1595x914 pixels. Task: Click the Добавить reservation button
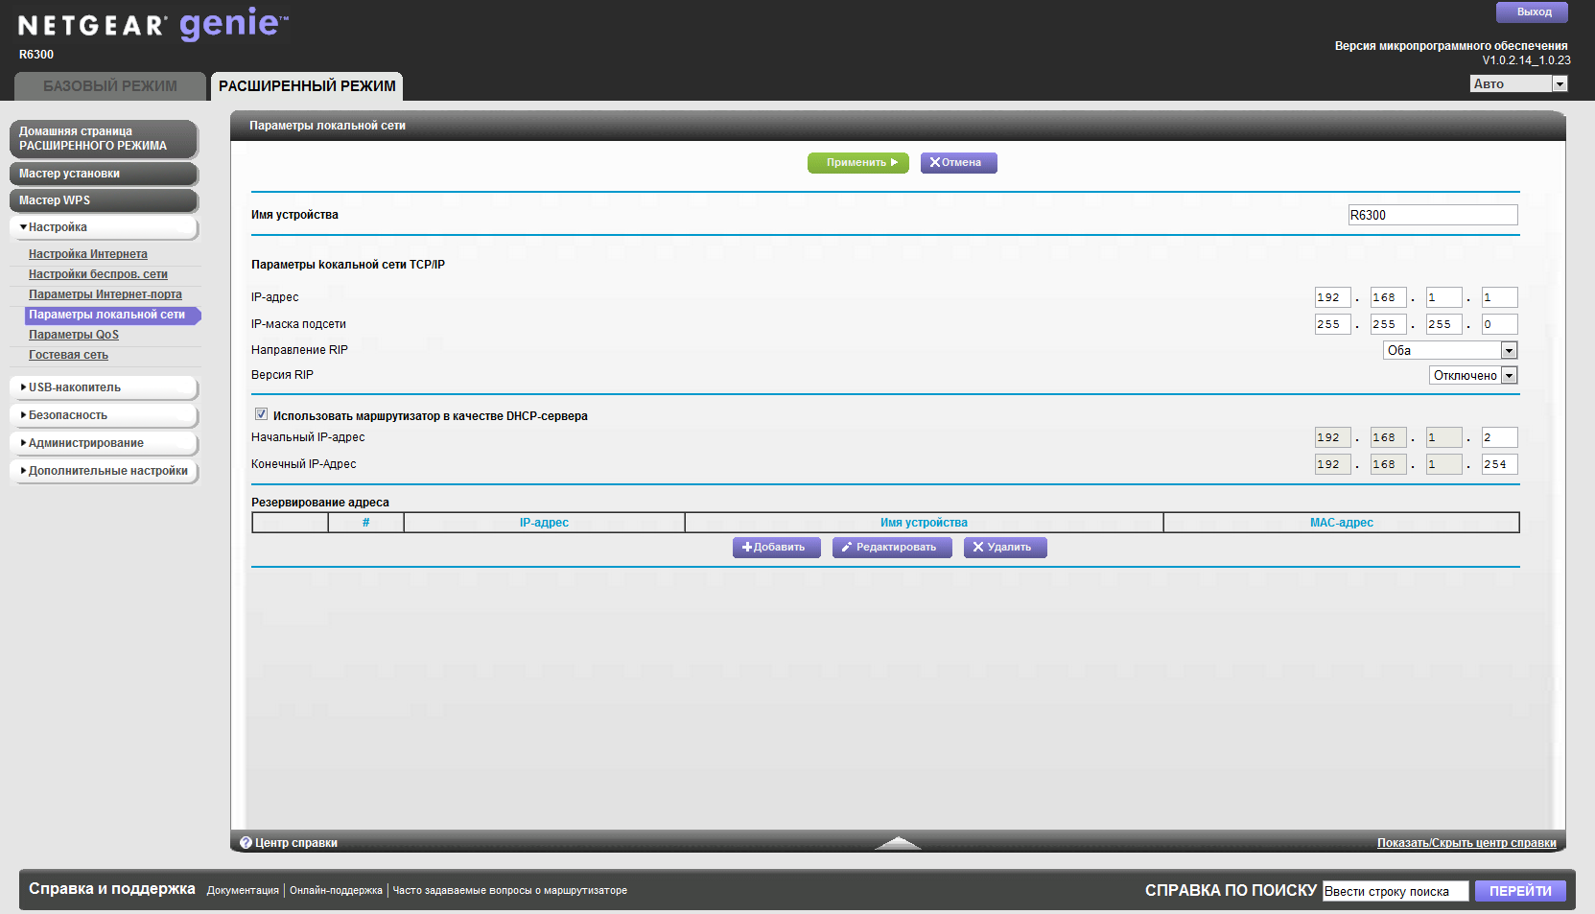776,548
